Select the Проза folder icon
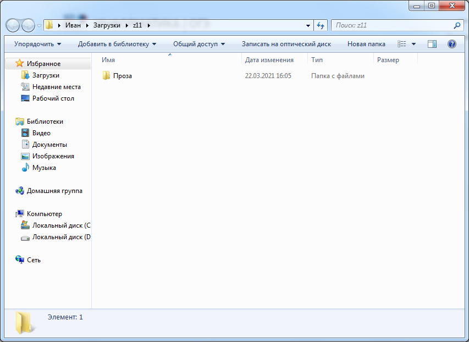 tap(106, 75)
